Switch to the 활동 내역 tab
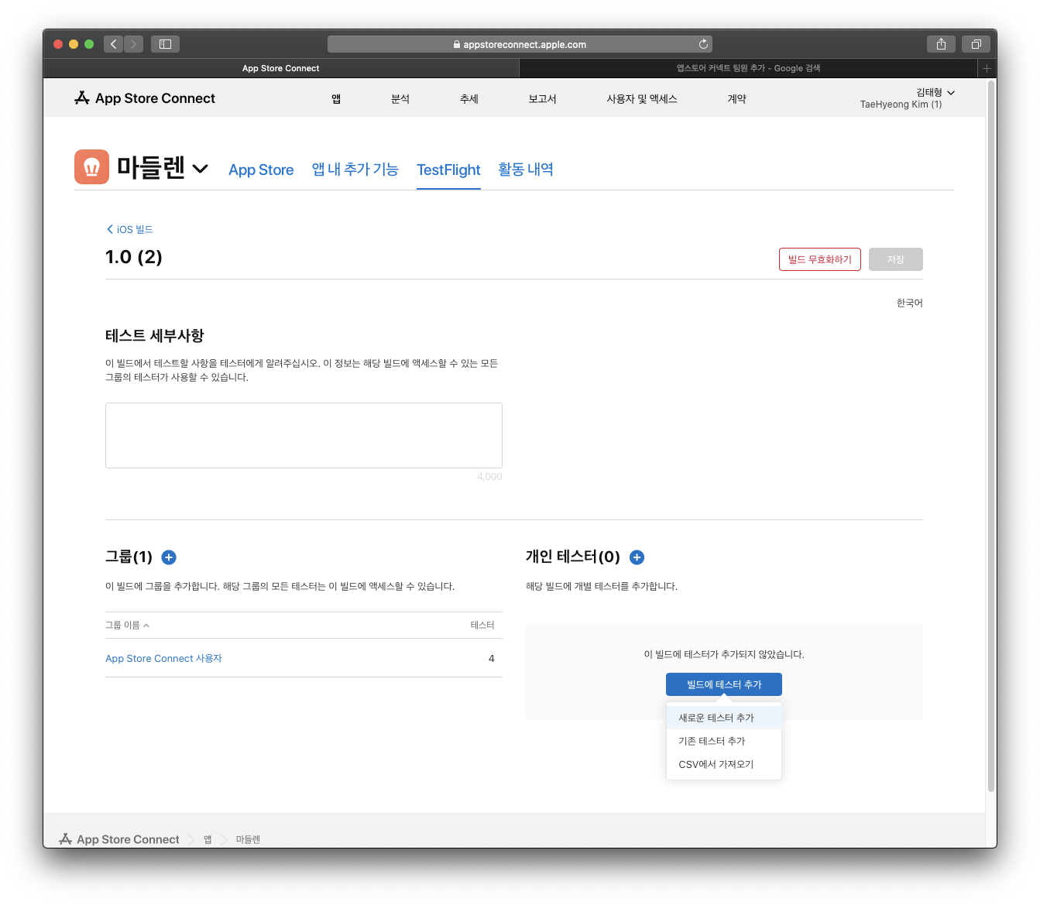This screenshot has width=1040, height=905. pyautogui.click(x=526, y=170)
